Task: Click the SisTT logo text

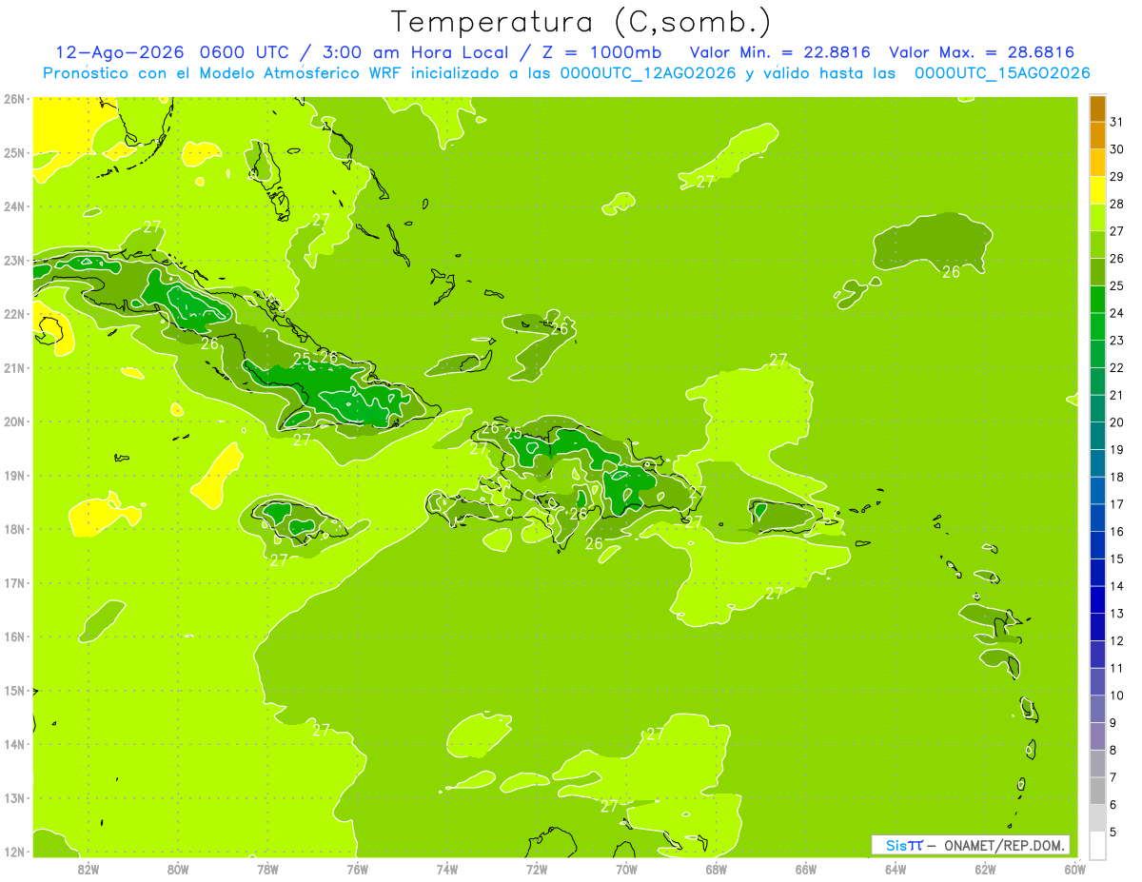Action: (904, 845)
